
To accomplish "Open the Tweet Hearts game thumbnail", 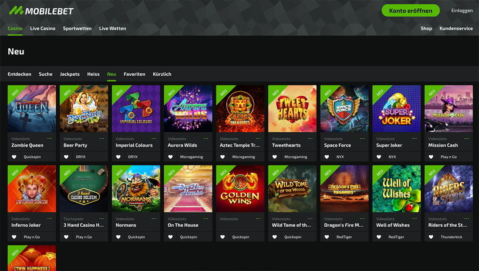I will click(292, 109).
